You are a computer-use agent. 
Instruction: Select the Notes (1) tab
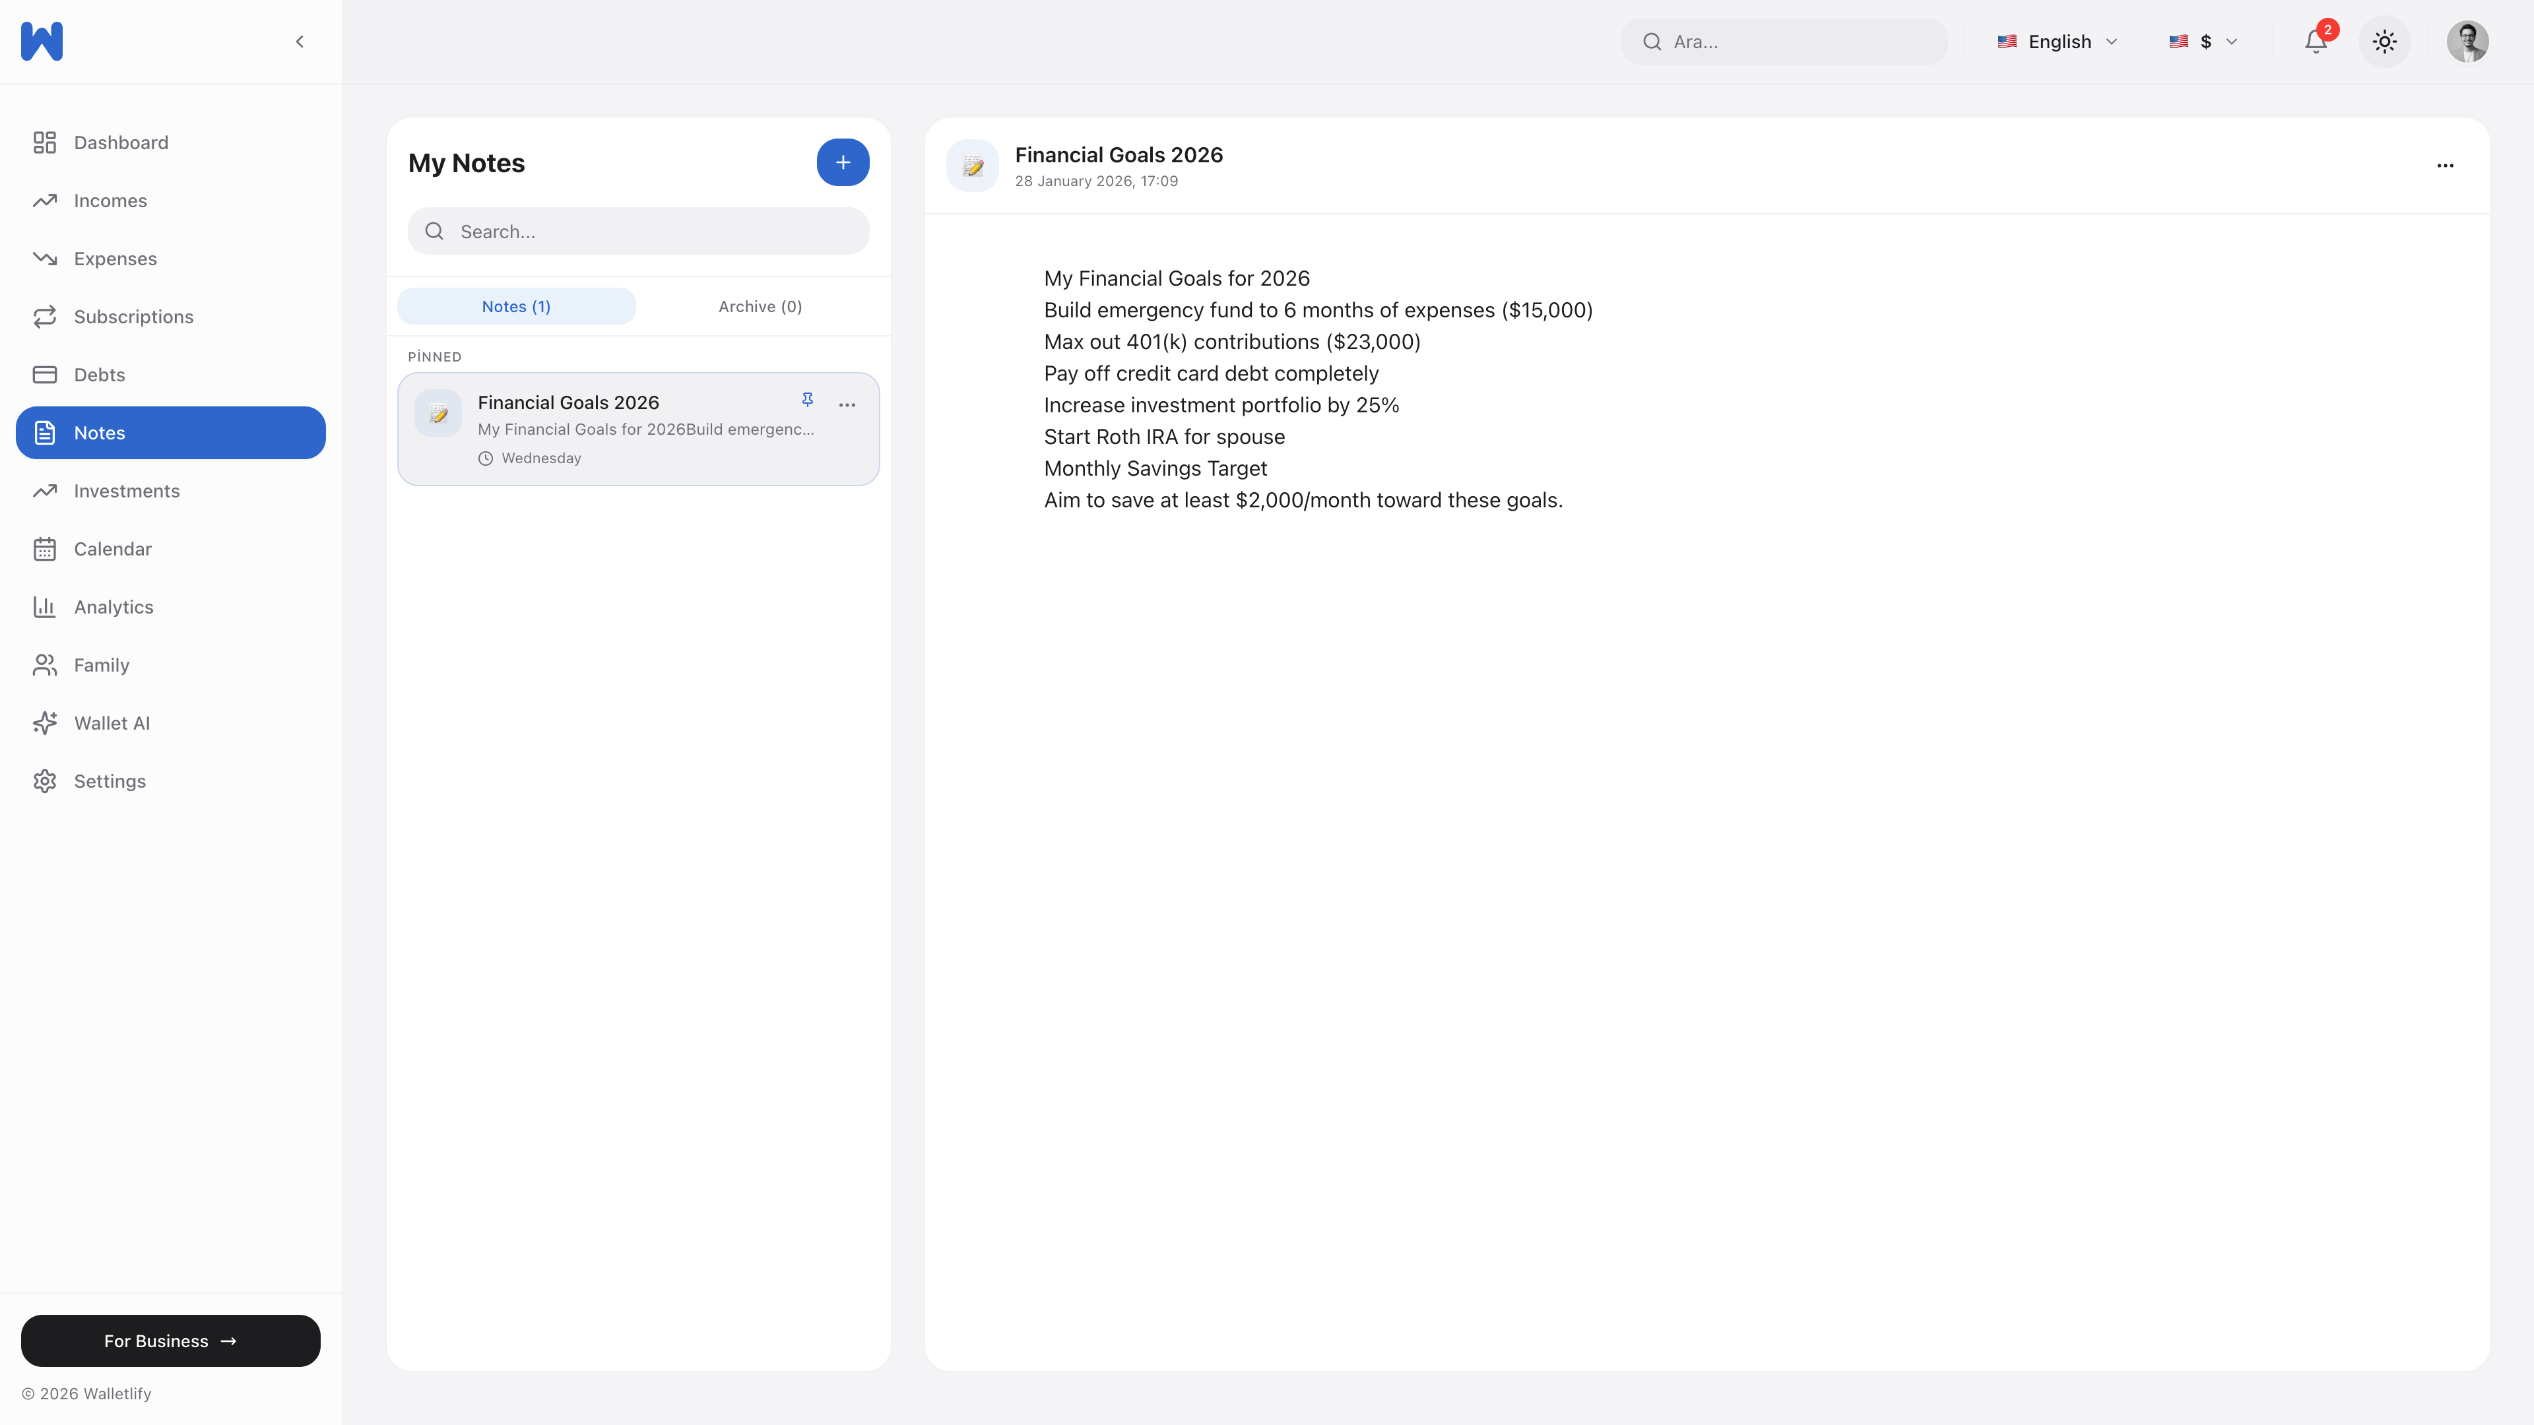point(515,307)
